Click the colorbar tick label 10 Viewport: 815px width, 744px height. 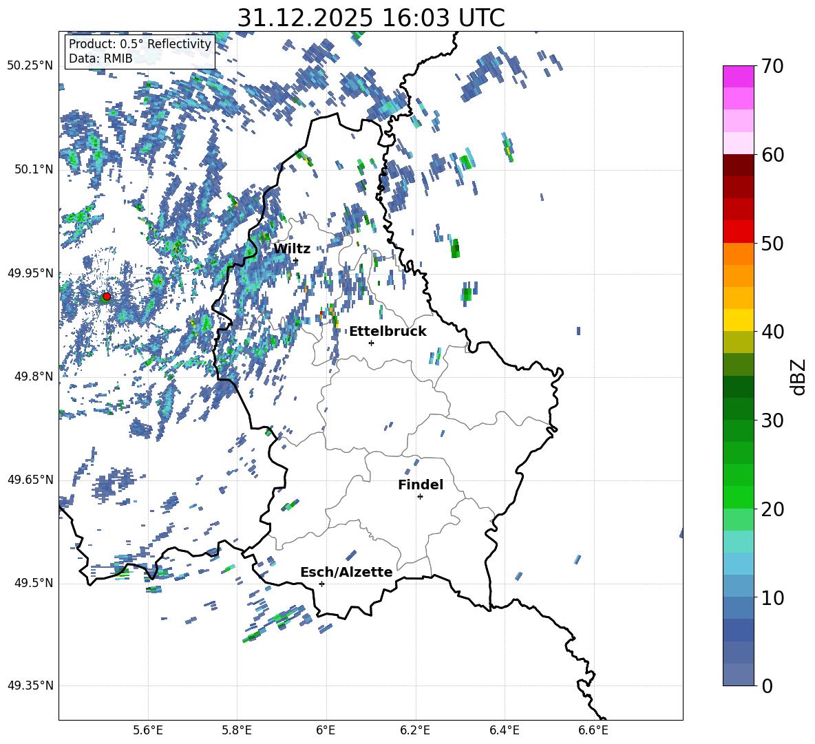click(773, 597)
